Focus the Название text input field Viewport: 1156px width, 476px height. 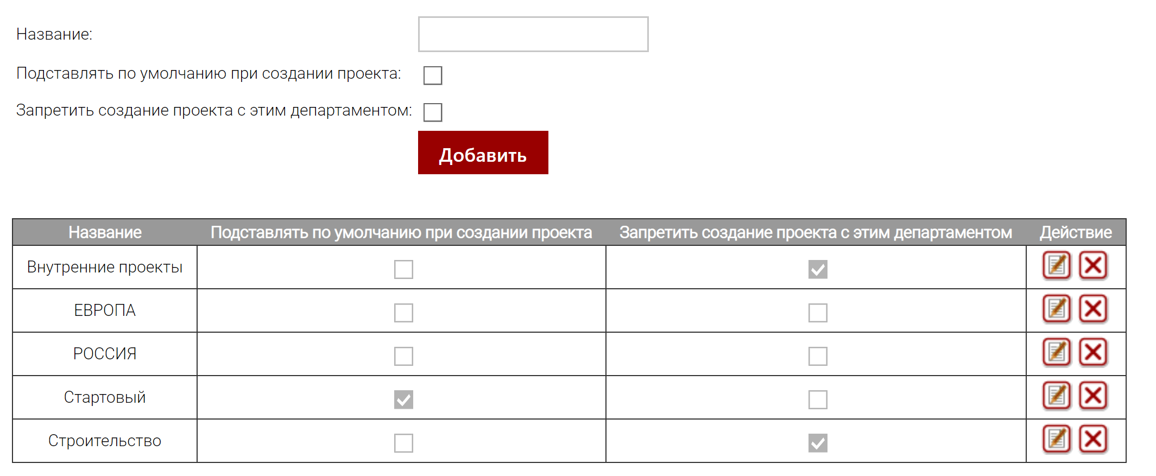click(533, 34)
